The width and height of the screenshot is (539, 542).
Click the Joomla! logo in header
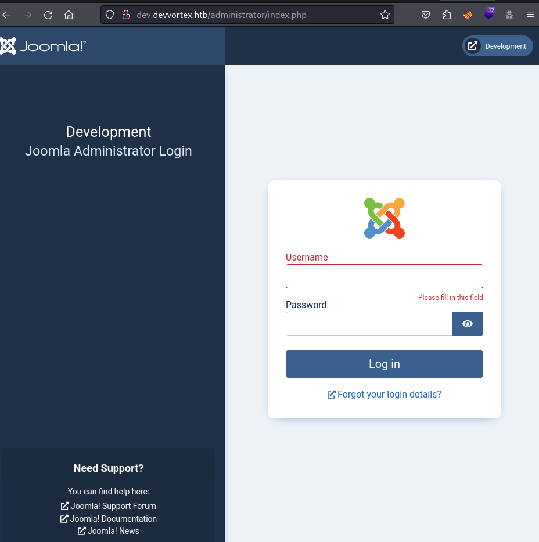[x=43, y=46]
